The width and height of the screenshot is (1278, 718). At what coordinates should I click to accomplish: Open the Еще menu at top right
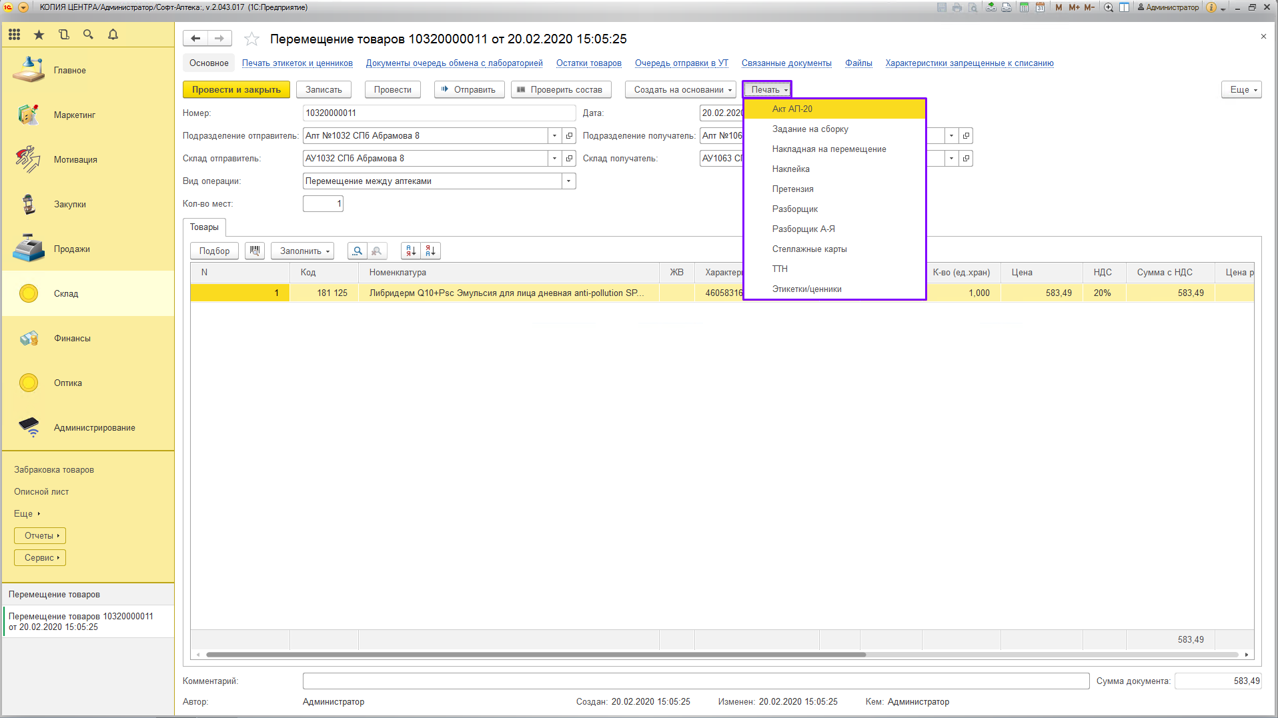tap(1241, 89)
